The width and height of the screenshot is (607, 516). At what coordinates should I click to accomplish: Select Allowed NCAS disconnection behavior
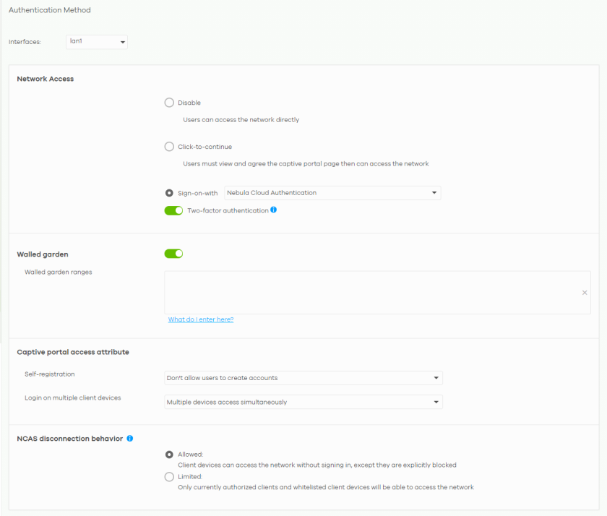169,455
